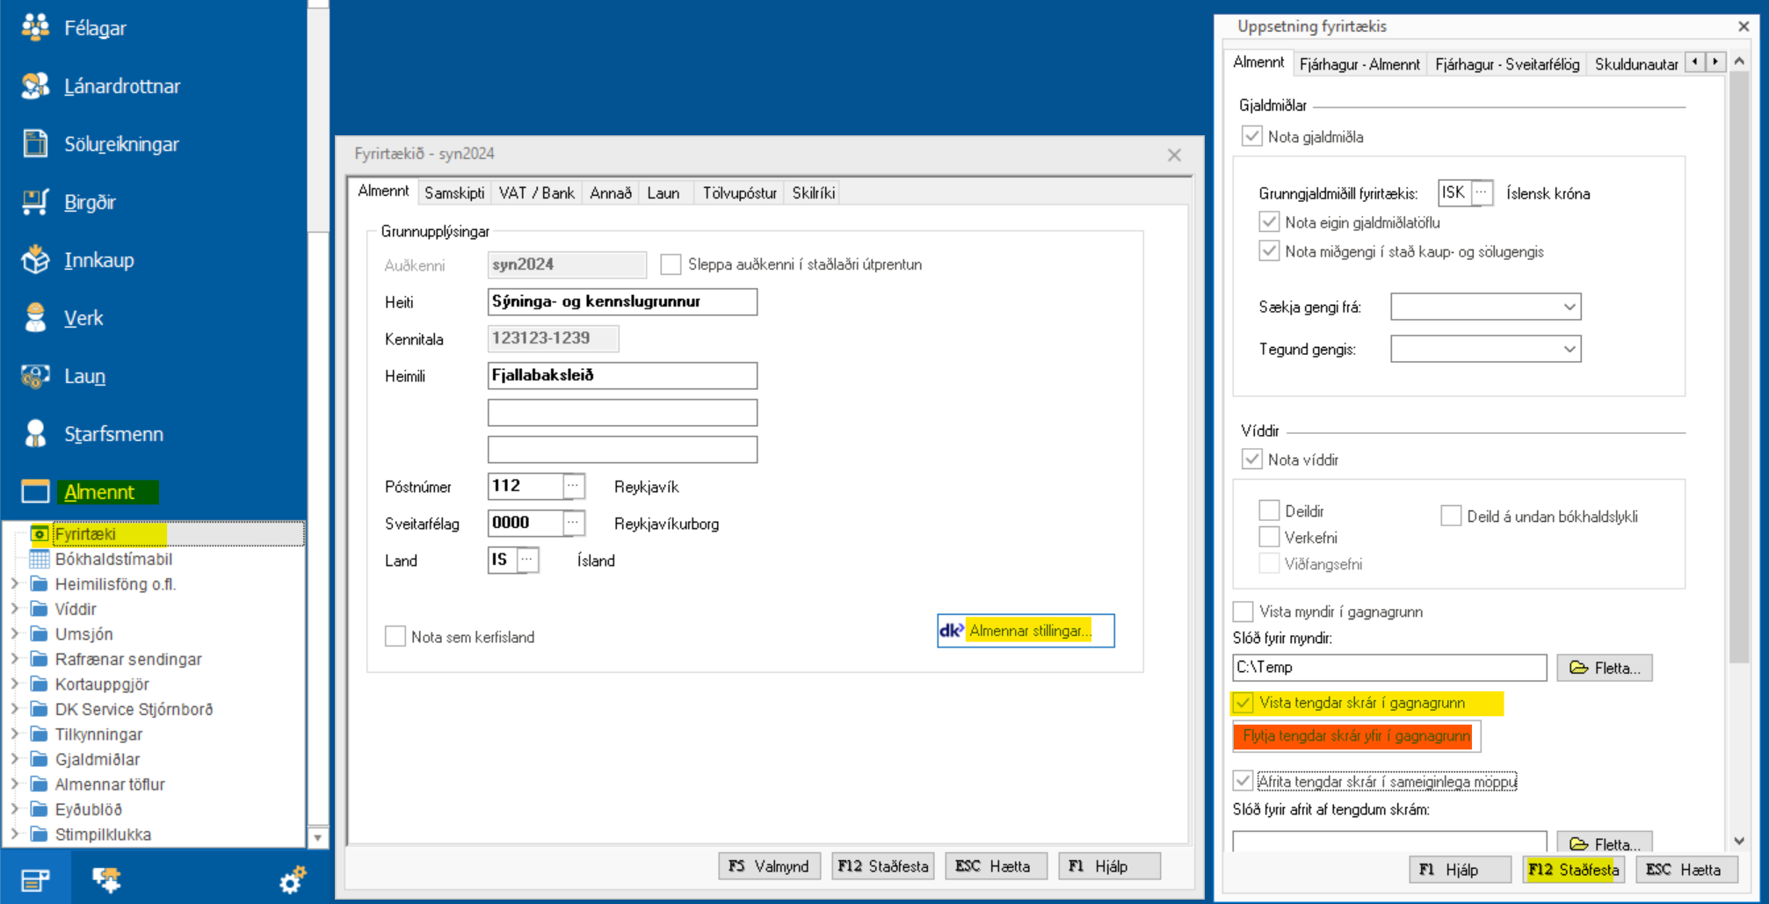Click the Bókhaldstímabil calendar icon

(40, 559)
